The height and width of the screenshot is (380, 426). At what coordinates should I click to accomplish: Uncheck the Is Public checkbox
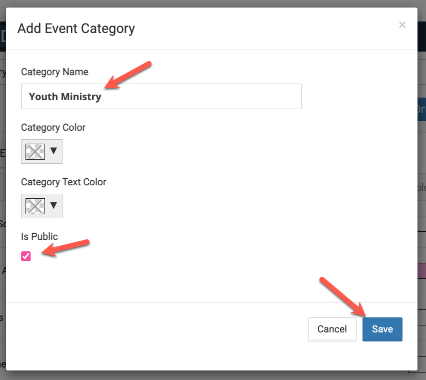26,256
